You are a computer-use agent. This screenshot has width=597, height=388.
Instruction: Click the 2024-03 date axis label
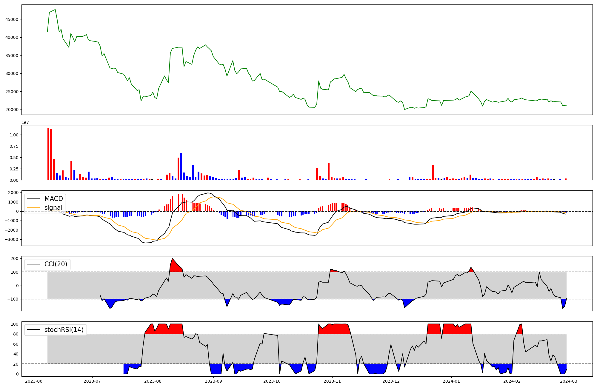pos(569,381)
